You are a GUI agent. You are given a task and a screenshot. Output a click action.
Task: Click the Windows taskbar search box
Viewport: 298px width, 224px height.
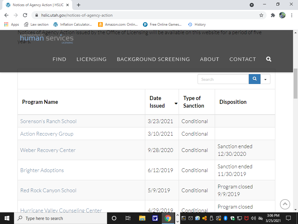pos(61,218)
